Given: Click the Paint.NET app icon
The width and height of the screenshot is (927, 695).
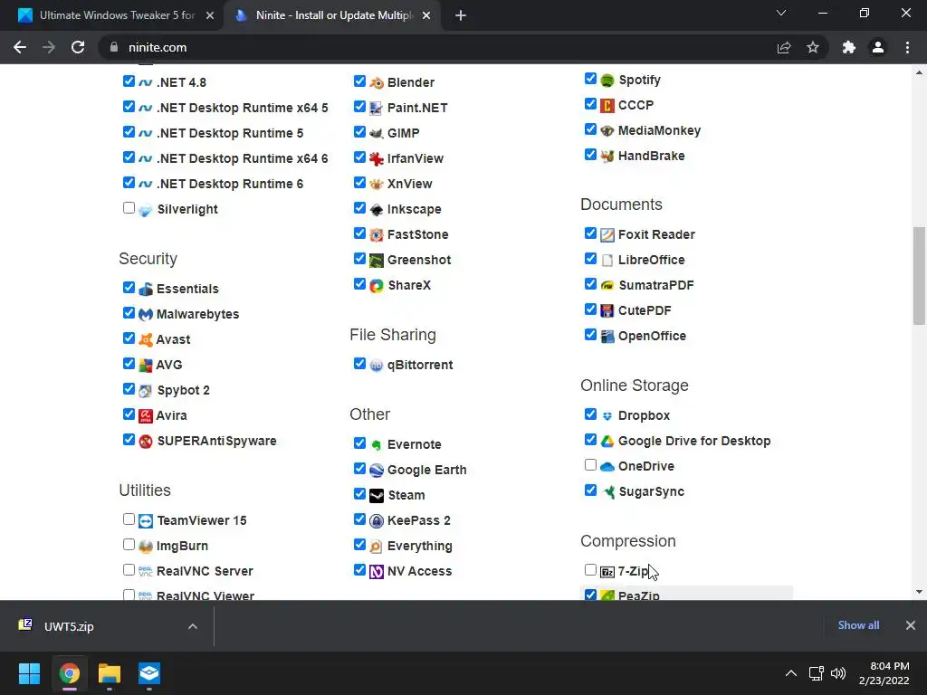Looking at the screenshot, I should 377,109.
